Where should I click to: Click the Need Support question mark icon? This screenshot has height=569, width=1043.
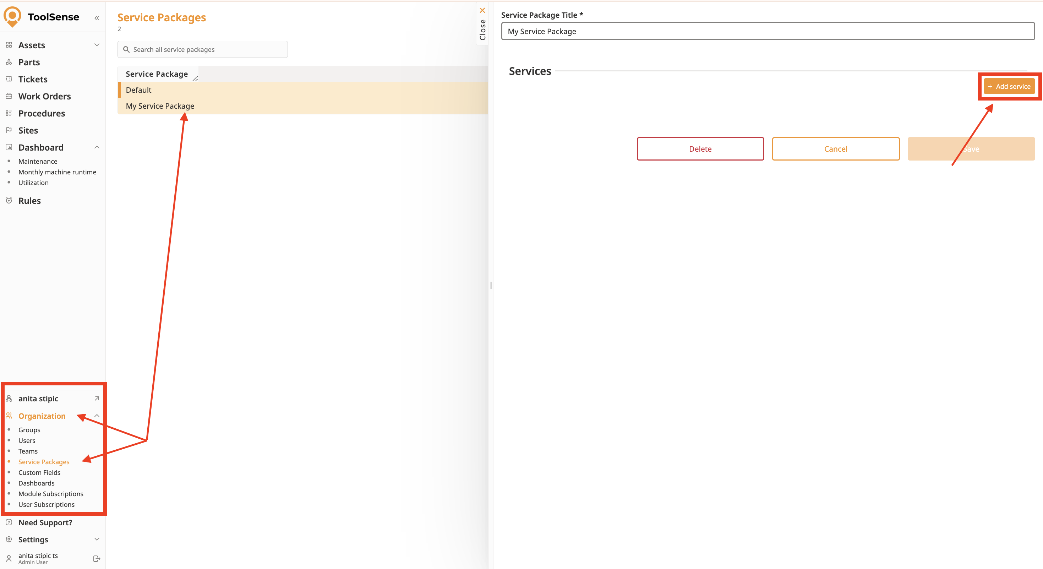[9, 522]
